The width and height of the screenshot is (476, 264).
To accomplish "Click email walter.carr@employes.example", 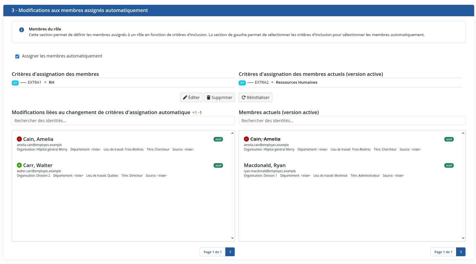I will 39,171.
